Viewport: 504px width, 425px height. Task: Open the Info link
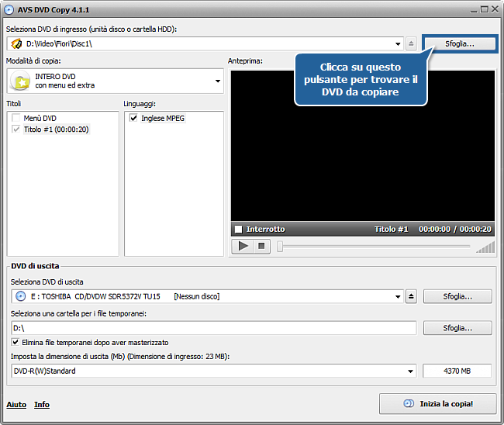(42, 404)
